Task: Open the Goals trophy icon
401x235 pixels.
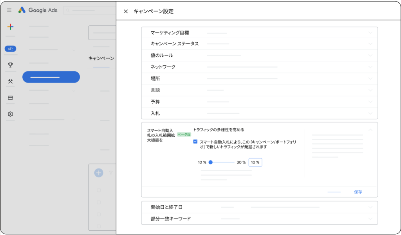Action: pos(11,65)
